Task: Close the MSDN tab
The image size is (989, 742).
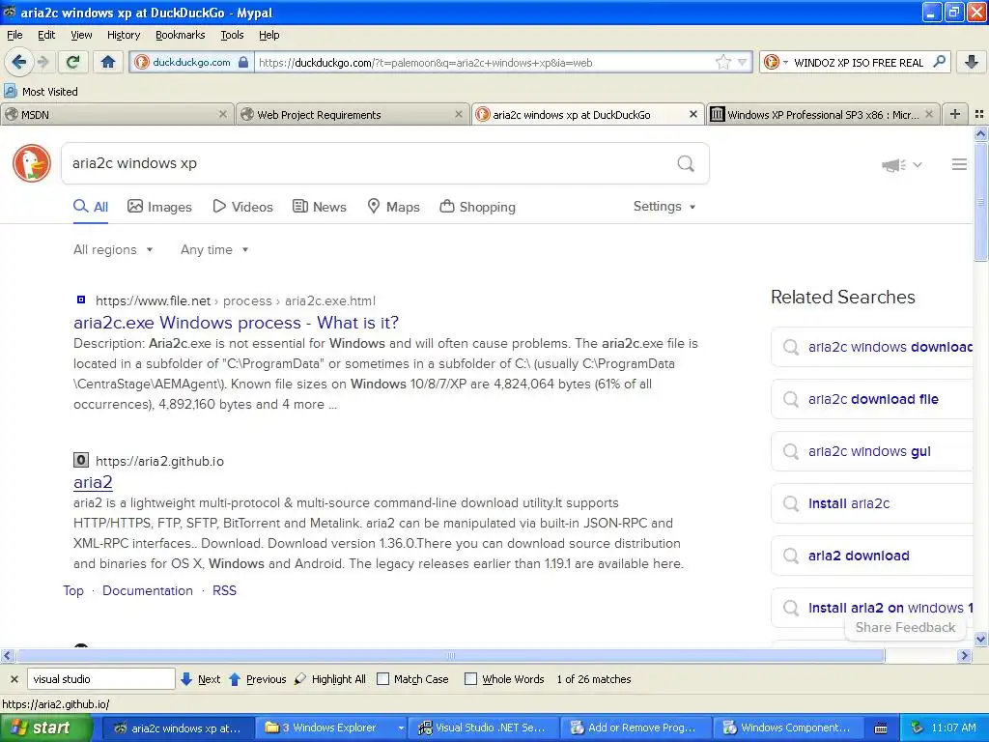Action: click(223, 114)
